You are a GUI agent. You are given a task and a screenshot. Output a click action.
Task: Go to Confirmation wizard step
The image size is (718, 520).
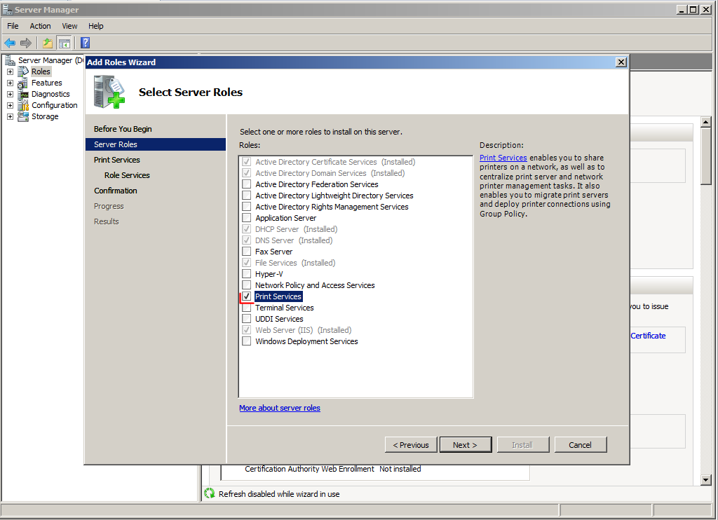pyautogui.click(x=116, y=191)
